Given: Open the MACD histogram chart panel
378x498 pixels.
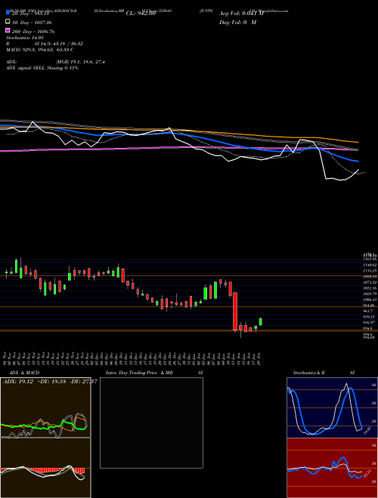Looking at the screenshot, I should pos(45,468).
